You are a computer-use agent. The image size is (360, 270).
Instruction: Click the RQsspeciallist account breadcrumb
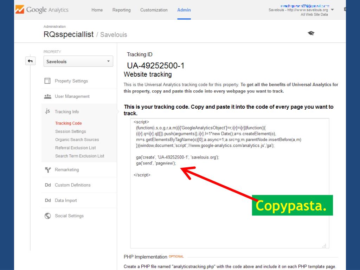click(69, 34)
